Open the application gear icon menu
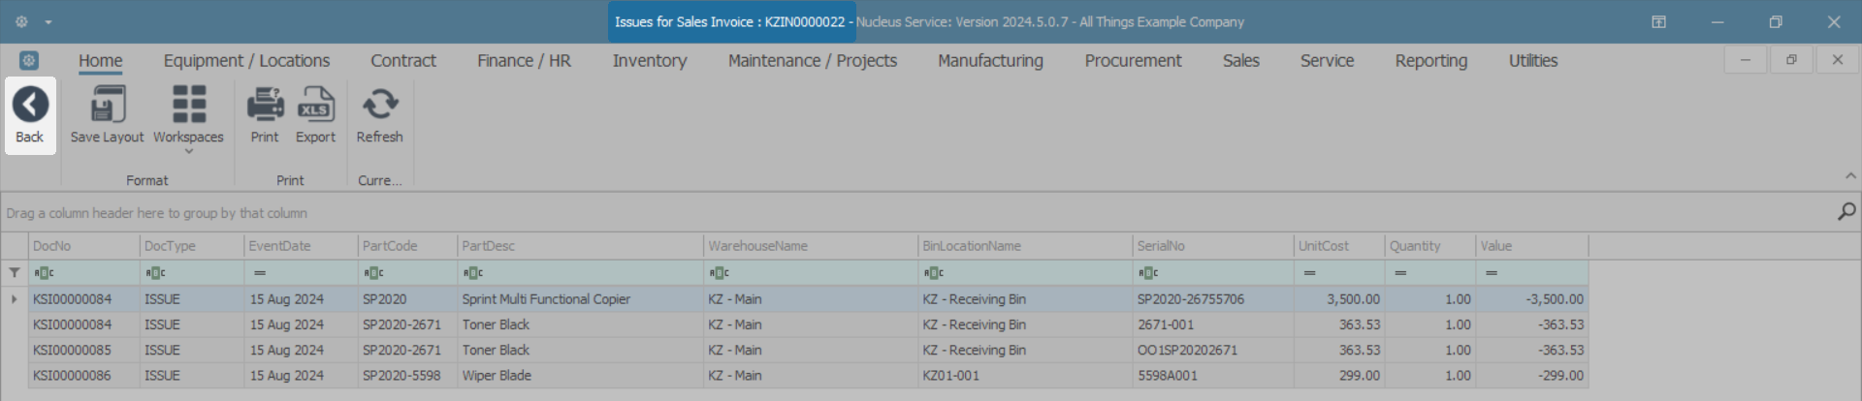Screen dimensions: 1862x401 pyautogui.click(x=21, y=21)
